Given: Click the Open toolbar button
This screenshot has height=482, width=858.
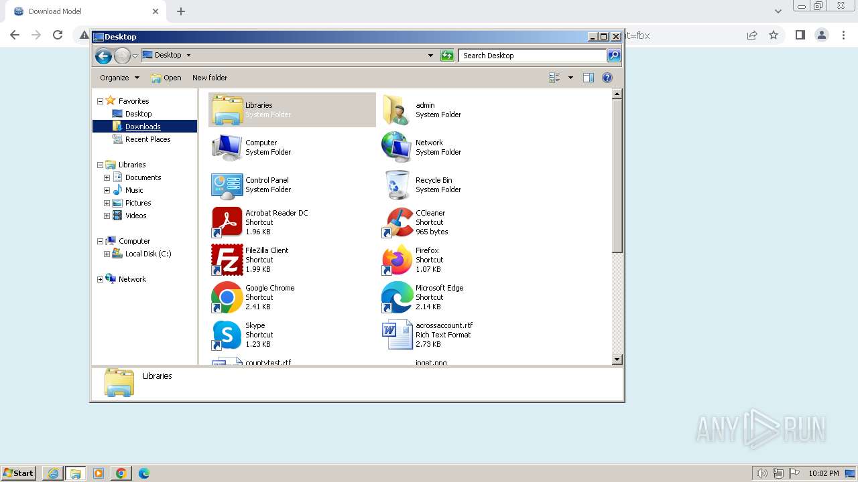Looking at the screenshot, I should pyautogui.click(x=166, y=78).
